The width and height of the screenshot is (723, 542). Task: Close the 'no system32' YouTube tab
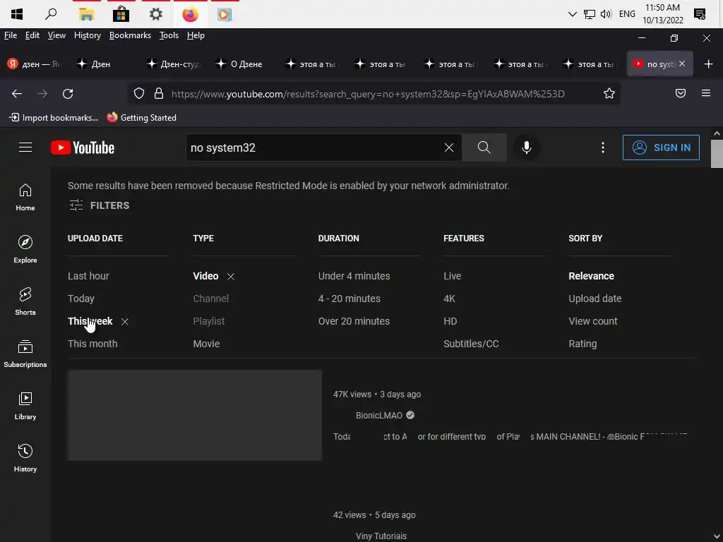pos(682,64)
